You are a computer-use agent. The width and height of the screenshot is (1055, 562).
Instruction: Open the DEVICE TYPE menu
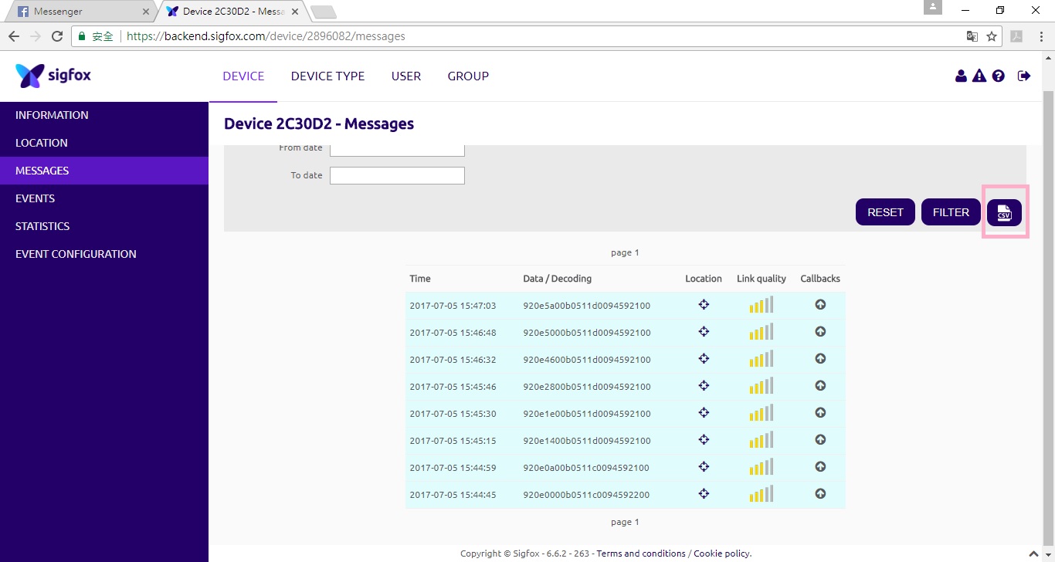[x=327, y=76]
